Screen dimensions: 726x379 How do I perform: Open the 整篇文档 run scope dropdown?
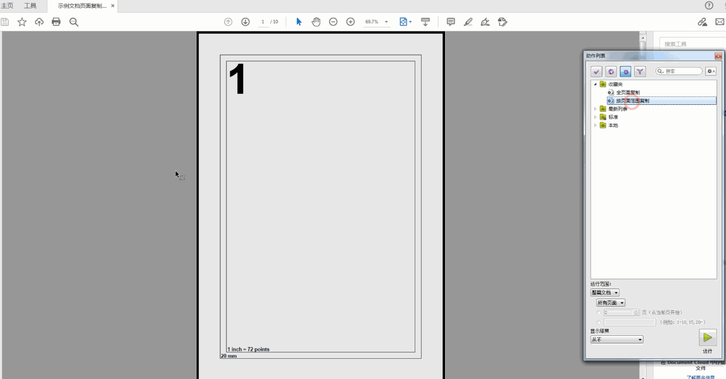tap(605, 293)
